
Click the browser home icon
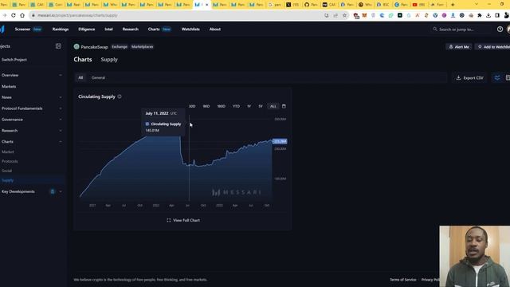[22, 15]
